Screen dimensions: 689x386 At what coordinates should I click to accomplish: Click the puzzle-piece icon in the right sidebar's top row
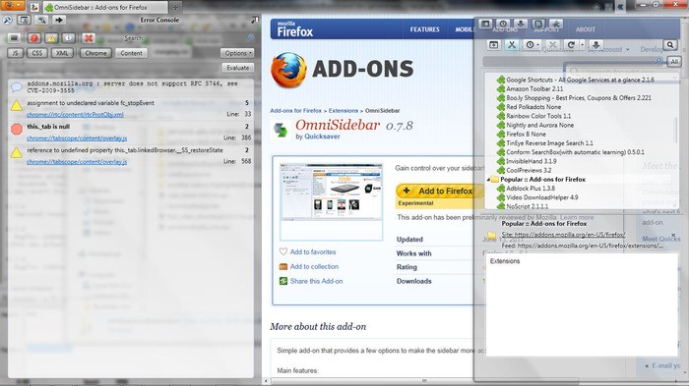point(556,24)
